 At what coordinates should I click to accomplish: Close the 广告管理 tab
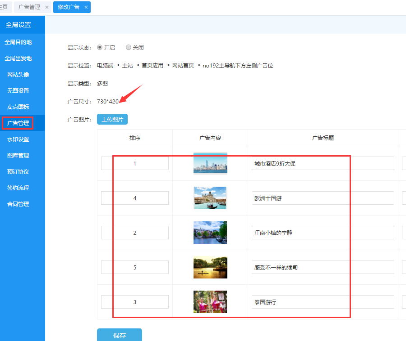click(x=46, y=7)
